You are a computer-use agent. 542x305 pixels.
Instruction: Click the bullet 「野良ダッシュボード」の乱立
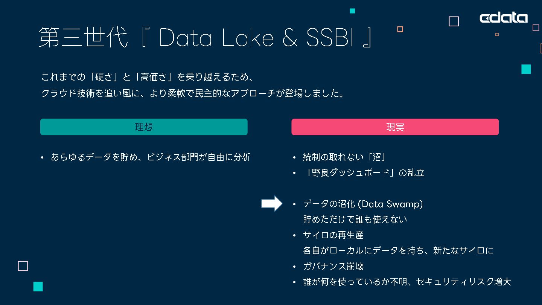click(364, 173)
